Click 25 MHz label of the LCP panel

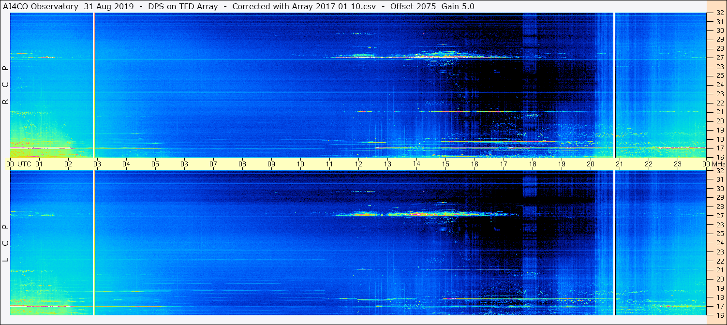pyautogui.click(x=720, y=234)
